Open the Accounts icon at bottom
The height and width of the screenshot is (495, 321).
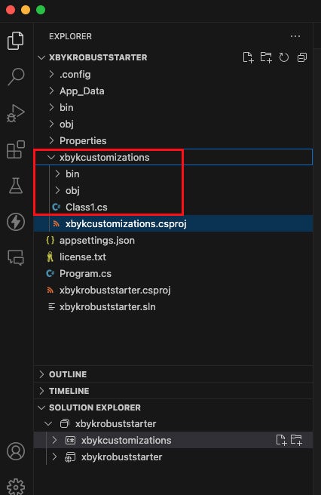(16, 451)
